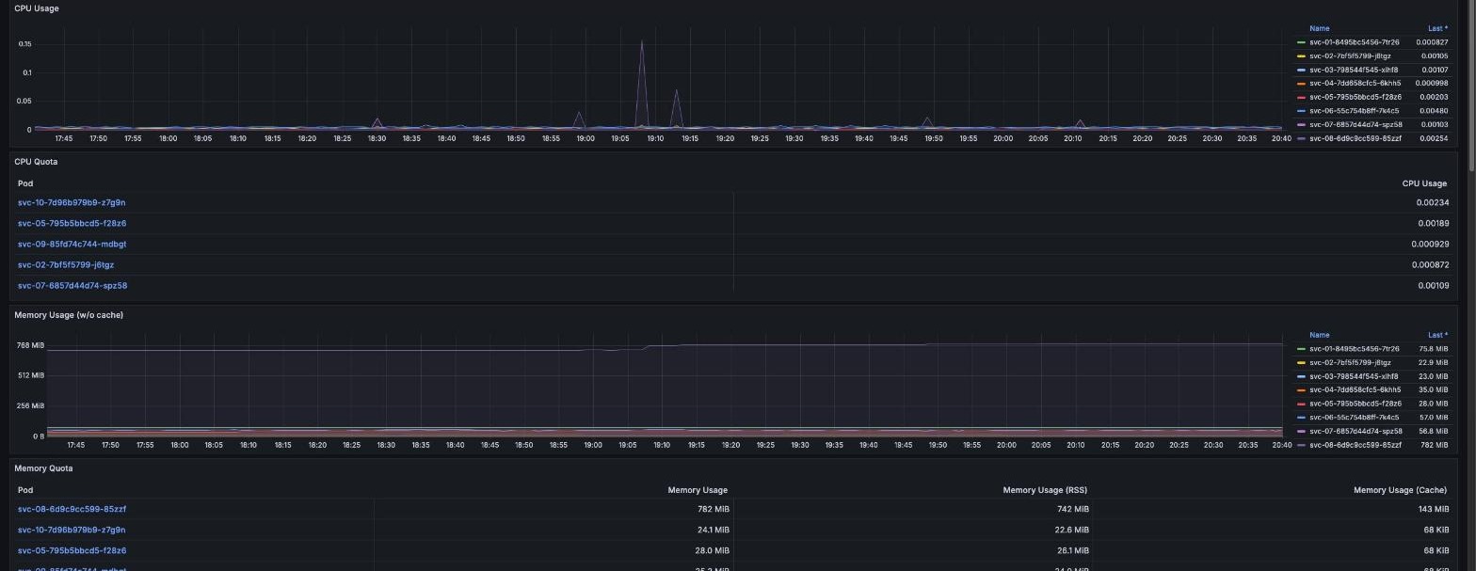Image resolution: width=1476 pixels, height=571 pixels.
Task: Click svc-04 color swatch in Memory Usage legend
Action: [1301, 390]
